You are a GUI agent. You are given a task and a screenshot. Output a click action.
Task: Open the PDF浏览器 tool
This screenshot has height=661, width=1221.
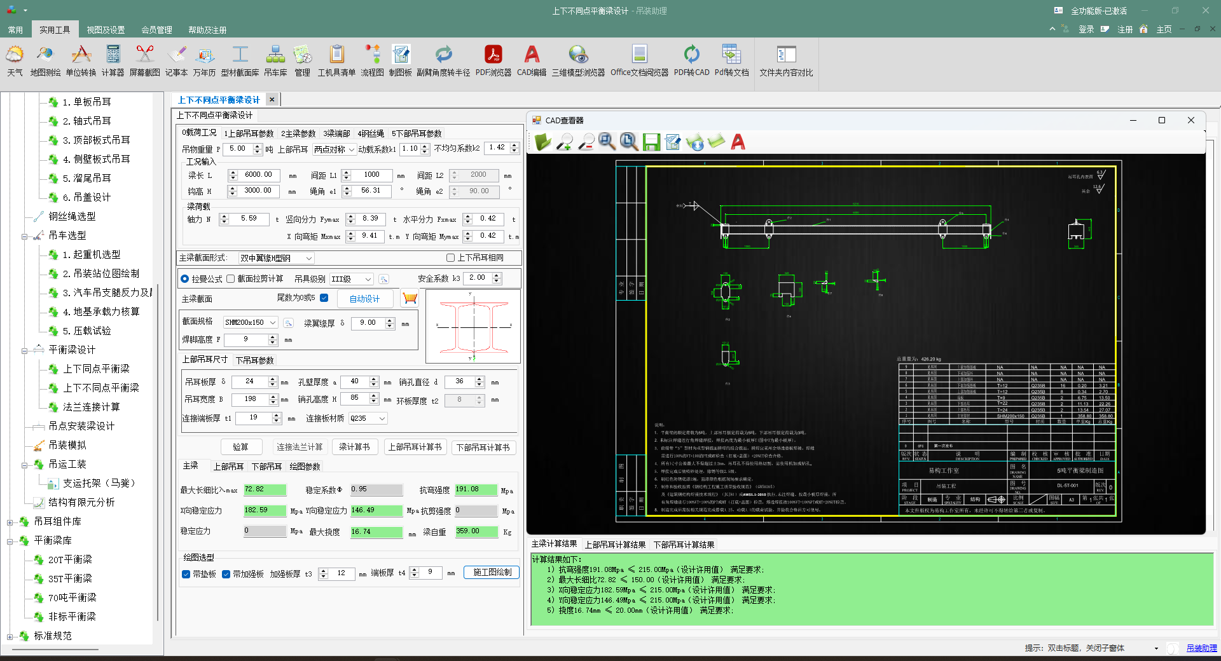(493, 61)
